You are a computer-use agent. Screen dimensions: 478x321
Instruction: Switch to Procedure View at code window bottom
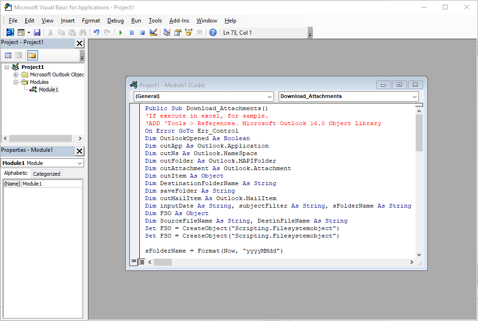coord(134,262)
